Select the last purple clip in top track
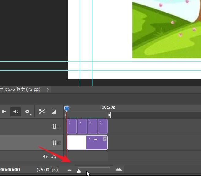 pos(103,127)
